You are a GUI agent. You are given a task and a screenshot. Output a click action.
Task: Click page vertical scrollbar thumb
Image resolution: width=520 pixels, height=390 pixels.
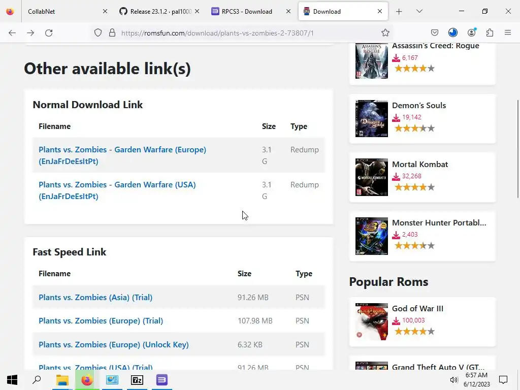point(517,149)
